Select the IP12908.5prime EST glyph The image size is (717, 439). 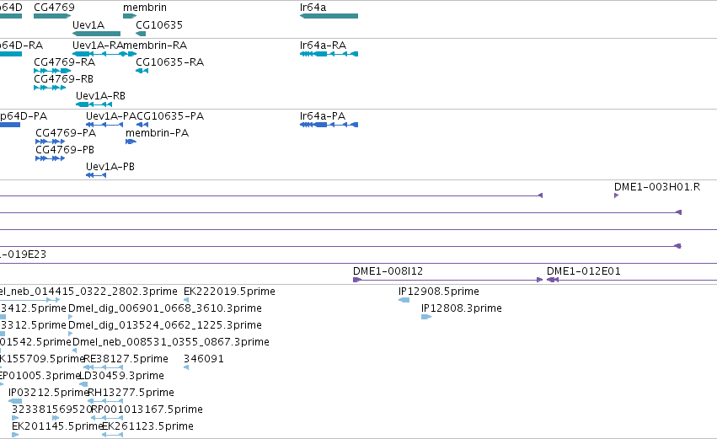(x=404, y=300)
